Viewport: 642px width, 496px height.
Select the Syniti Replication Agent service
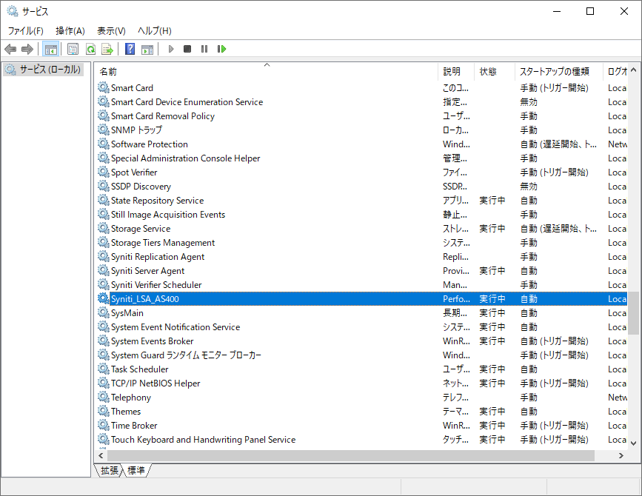[x=158, y=257]
